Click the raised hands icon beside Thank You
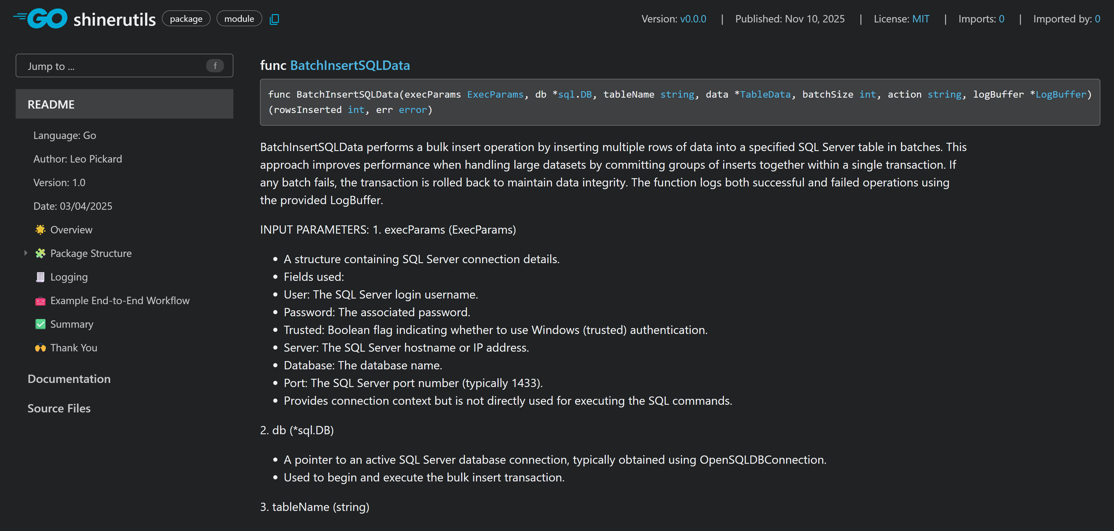 [40, 348]
